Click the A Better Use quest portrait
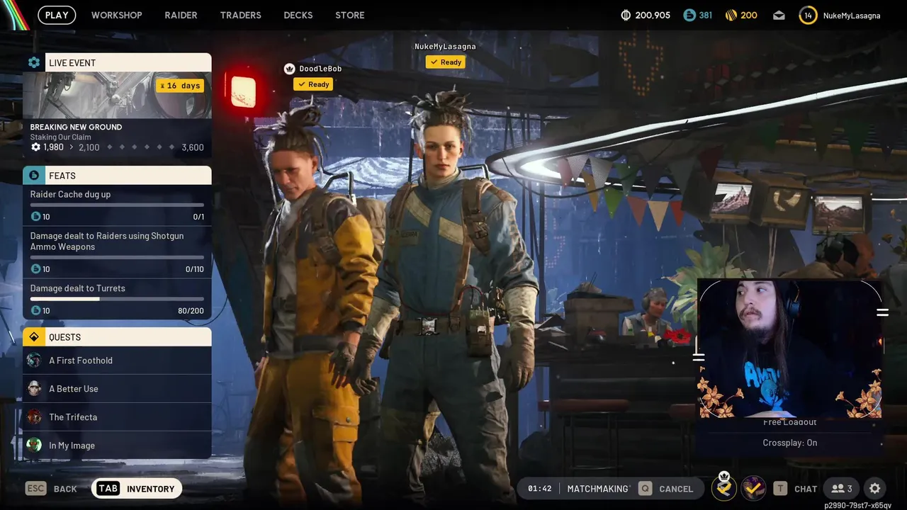Screen dimensions: 907x510 point(34,389)
